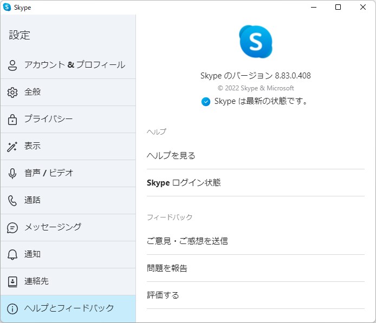Open the 音声 / ビデオ settings
Viewport: 376px width, 323px height.
68,174
